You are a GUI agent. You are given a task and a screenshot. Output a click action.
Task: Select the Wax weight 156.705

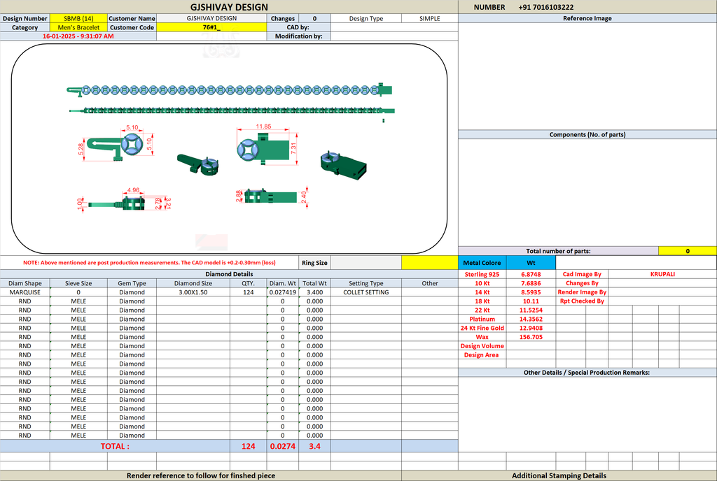pos(531,337)
